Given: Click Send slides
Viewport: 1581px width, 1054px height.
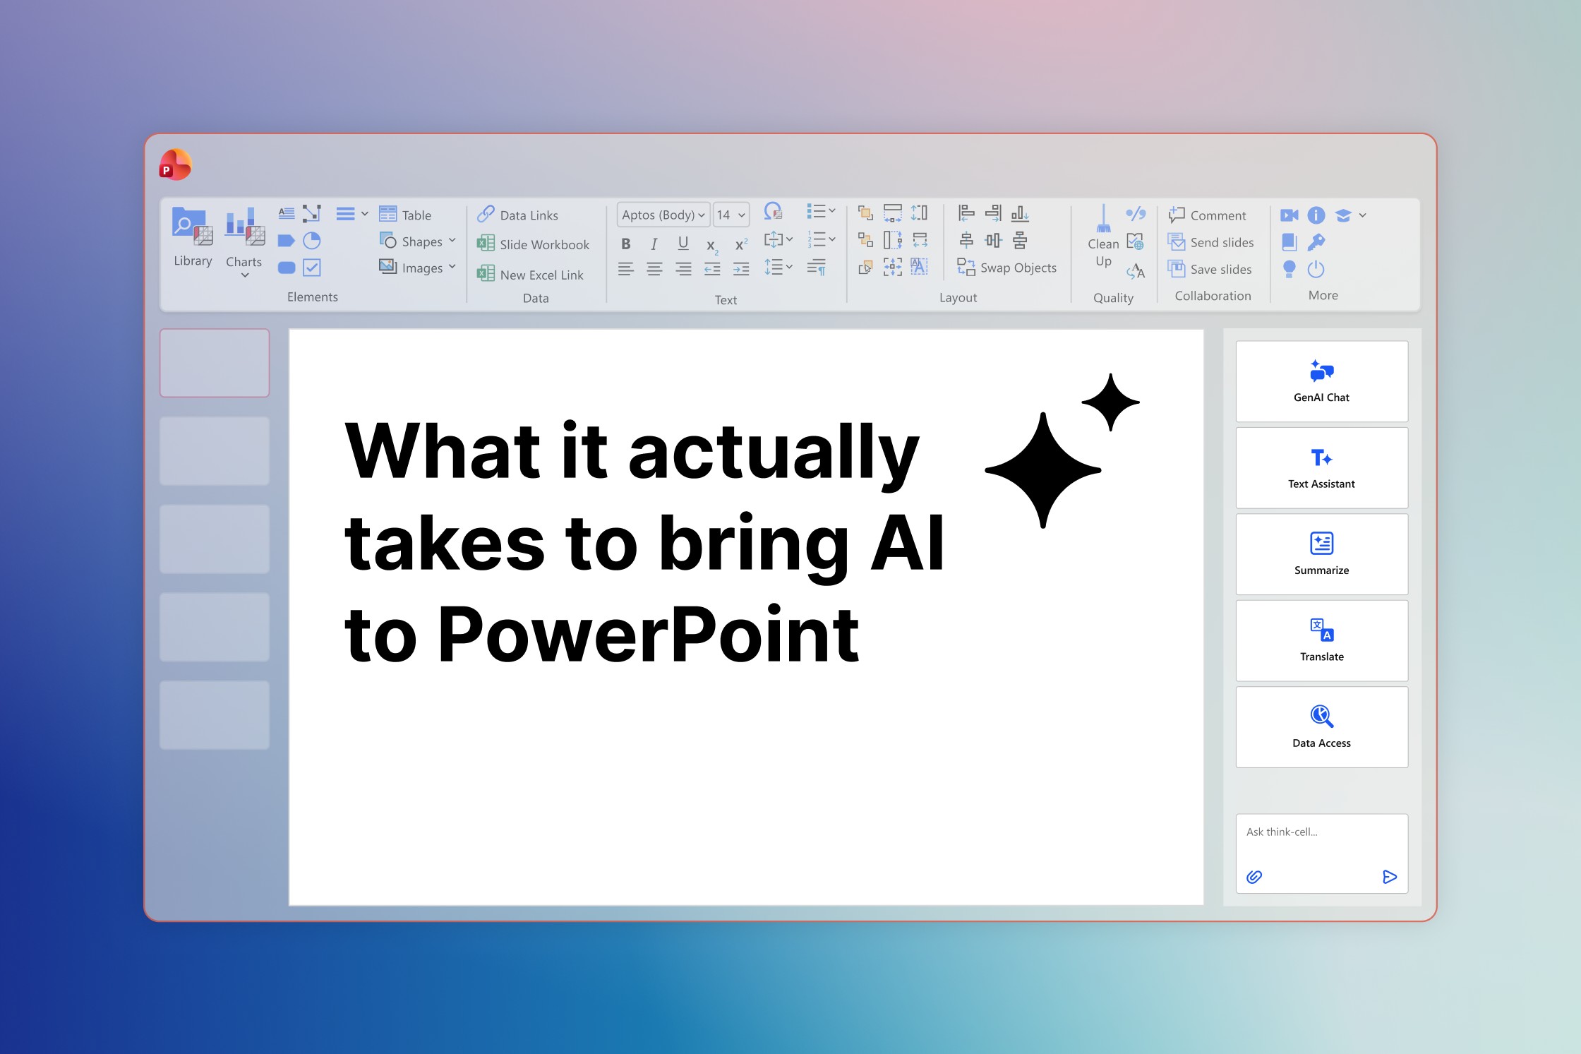Looking at the screenshot, I should click(1210, 242).
